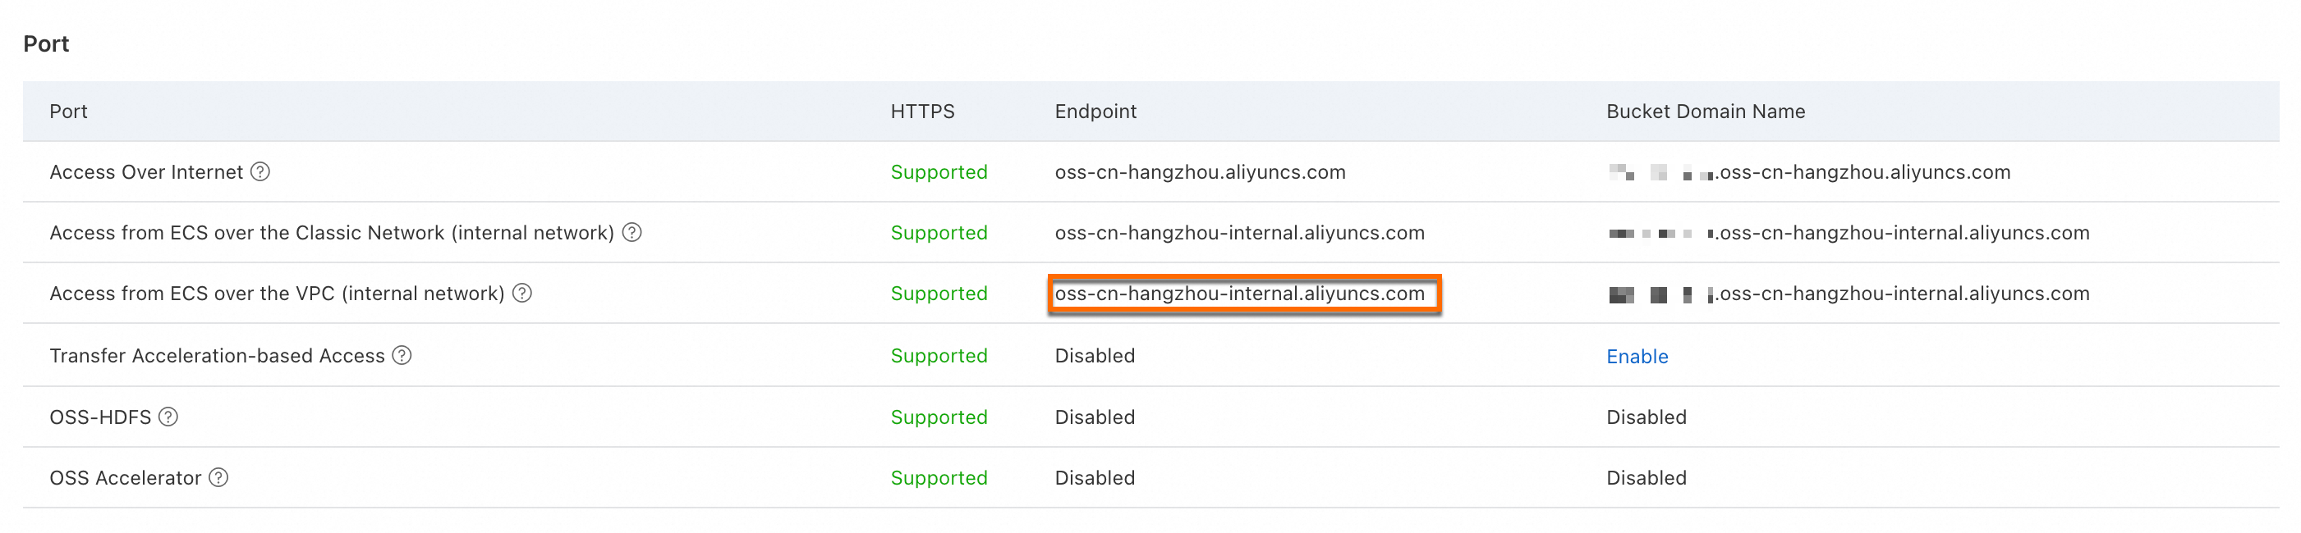Image resolution: width=2301 pixels, height=533 pixels.
Task: Click Enable link for Transfer Acceleration
Action: click(1637, 357)
